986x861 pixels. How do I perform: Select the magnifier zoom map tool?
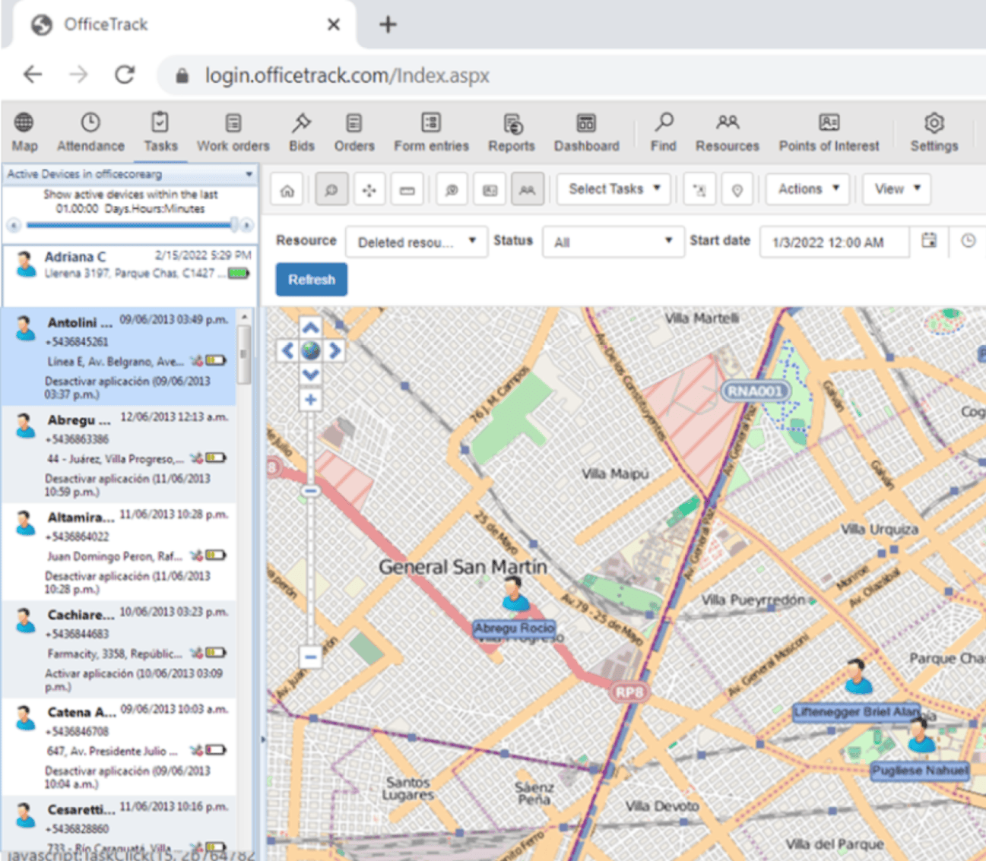pos(331,190)
